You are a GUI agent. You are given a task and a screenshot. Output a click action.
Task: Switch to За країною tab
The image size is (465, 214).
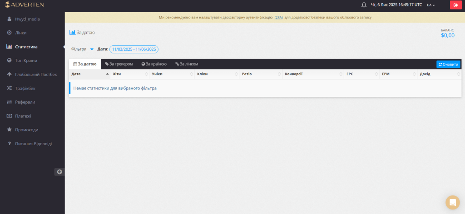point(154,64)
